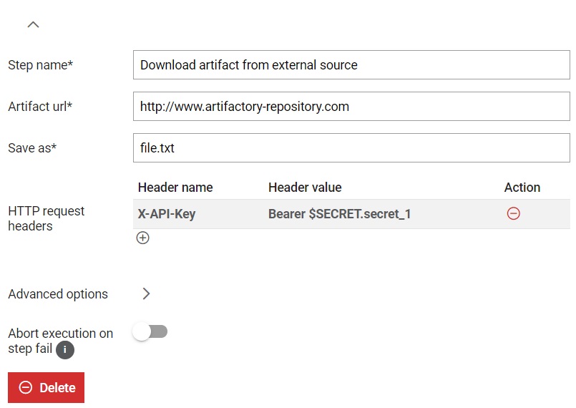576x408 pixels.
Task: Toggle Abort execution on step fail switch
Action: point(150,332)
